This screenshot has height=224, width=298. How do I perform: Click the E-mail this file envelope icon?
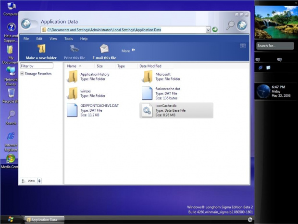pyautogui.click(x=104, y=49)
